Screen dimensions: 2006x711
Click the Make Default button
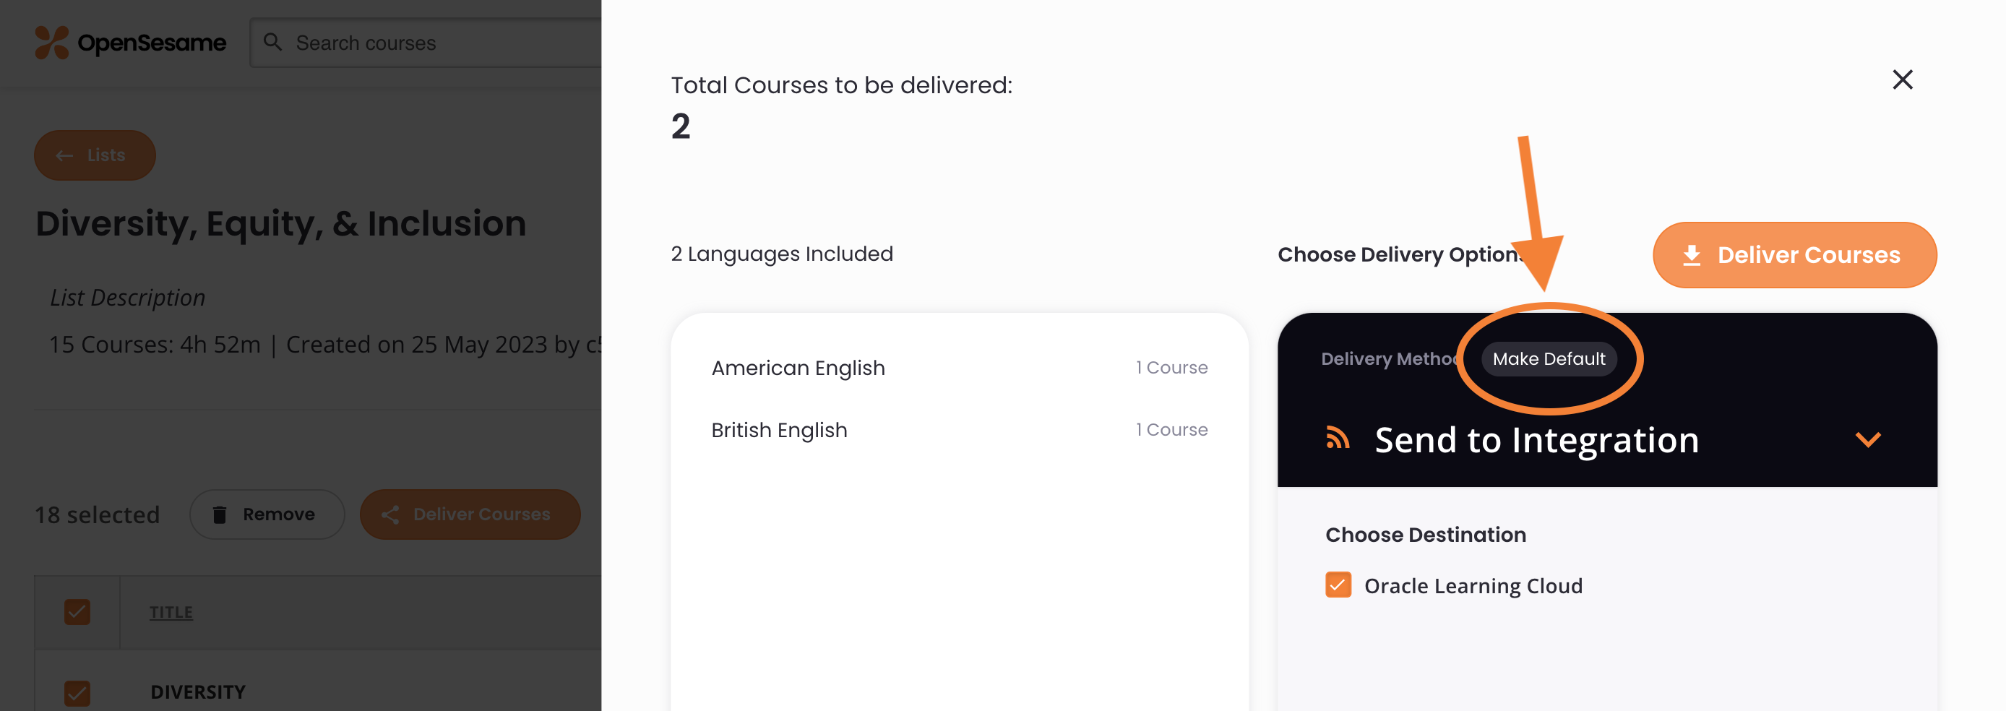(1548, 359)
